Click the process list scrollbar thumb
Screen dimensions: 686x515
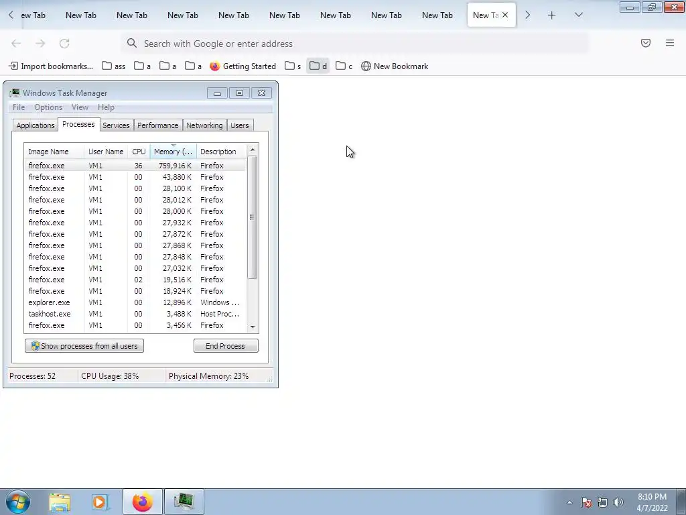(252, 217)
